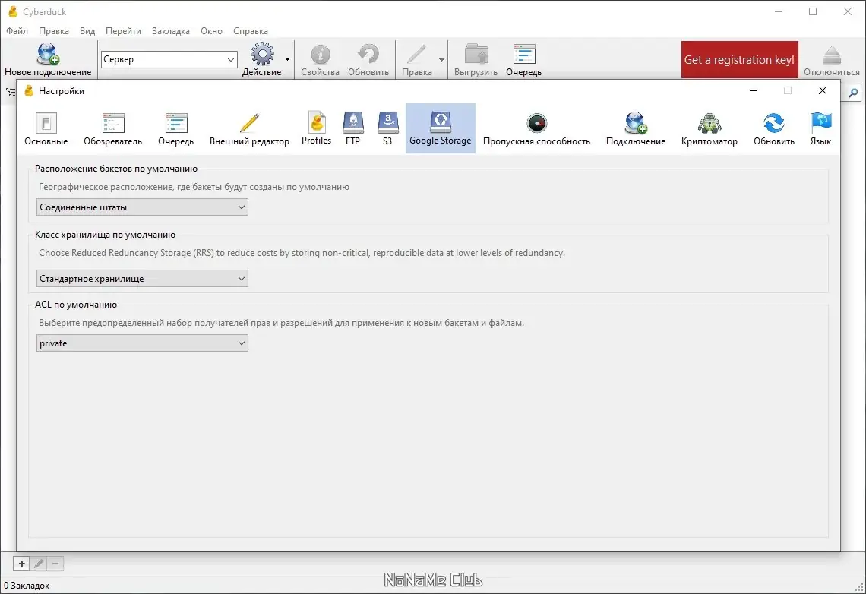Switch to the FTP settings tab

click(353, 128)
